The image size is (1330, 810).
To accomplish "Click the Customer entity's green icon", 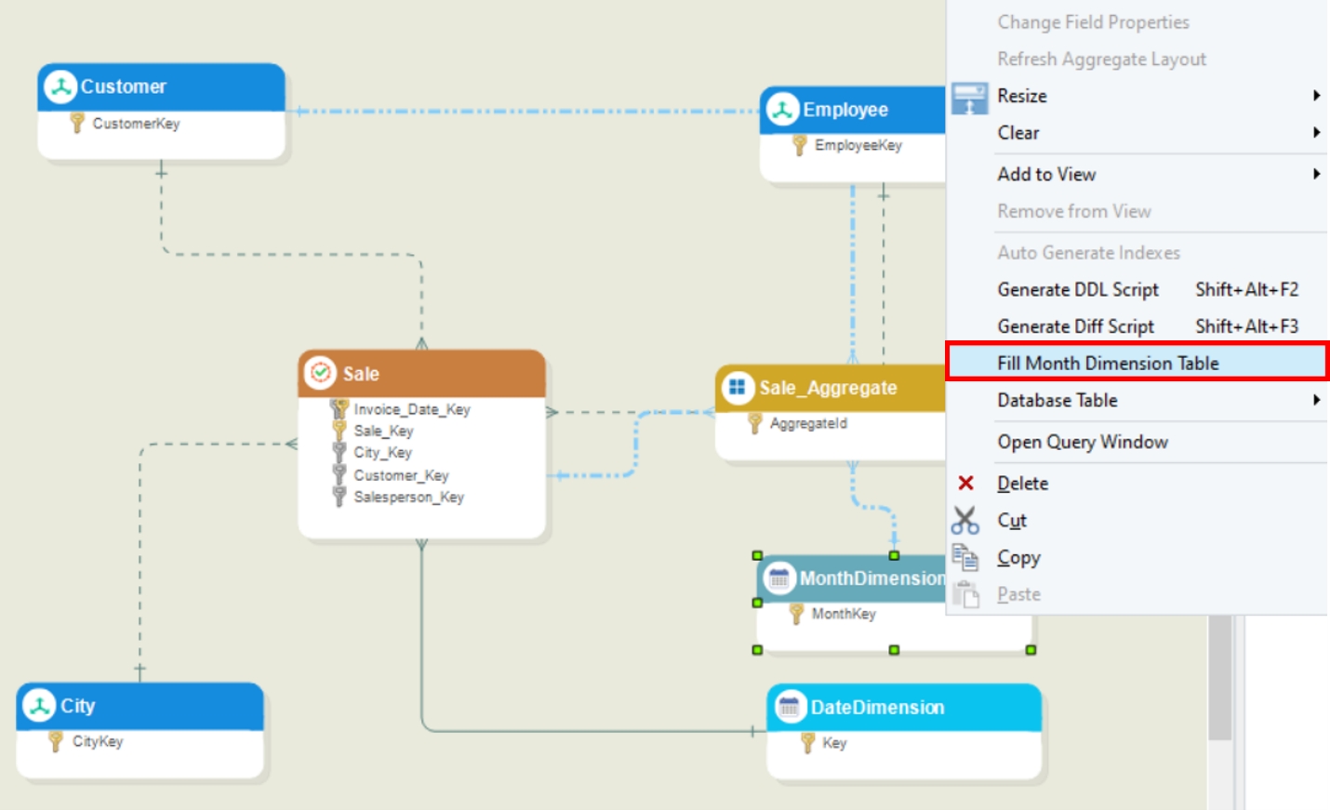I will point(60,86).
